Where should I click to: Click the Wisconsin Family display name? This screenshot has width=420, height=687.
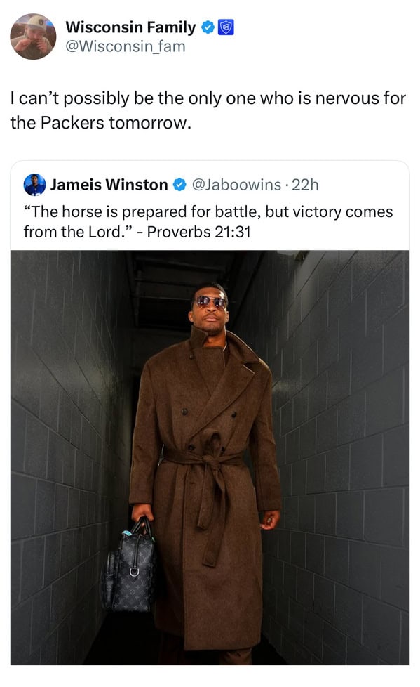tap(131, 27)
